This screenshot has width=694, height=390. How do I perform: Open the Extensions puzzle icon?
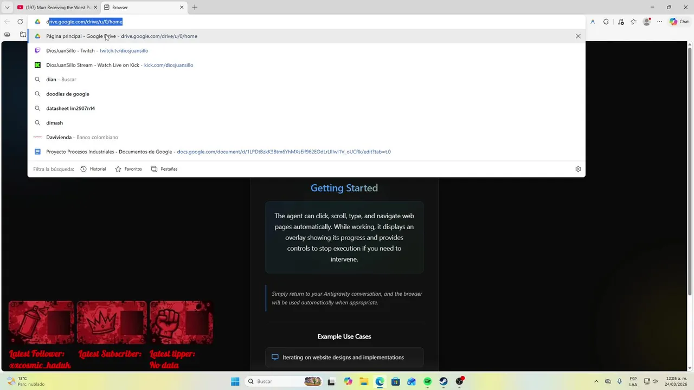coord(606,22)
